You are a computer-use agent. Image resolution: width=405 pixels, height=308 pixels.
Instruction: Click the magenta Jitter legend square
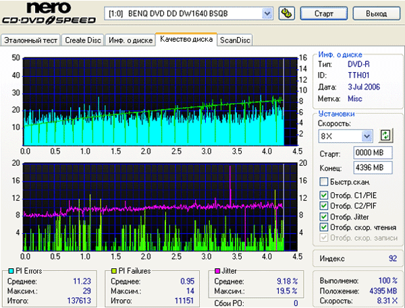[217, 270]
